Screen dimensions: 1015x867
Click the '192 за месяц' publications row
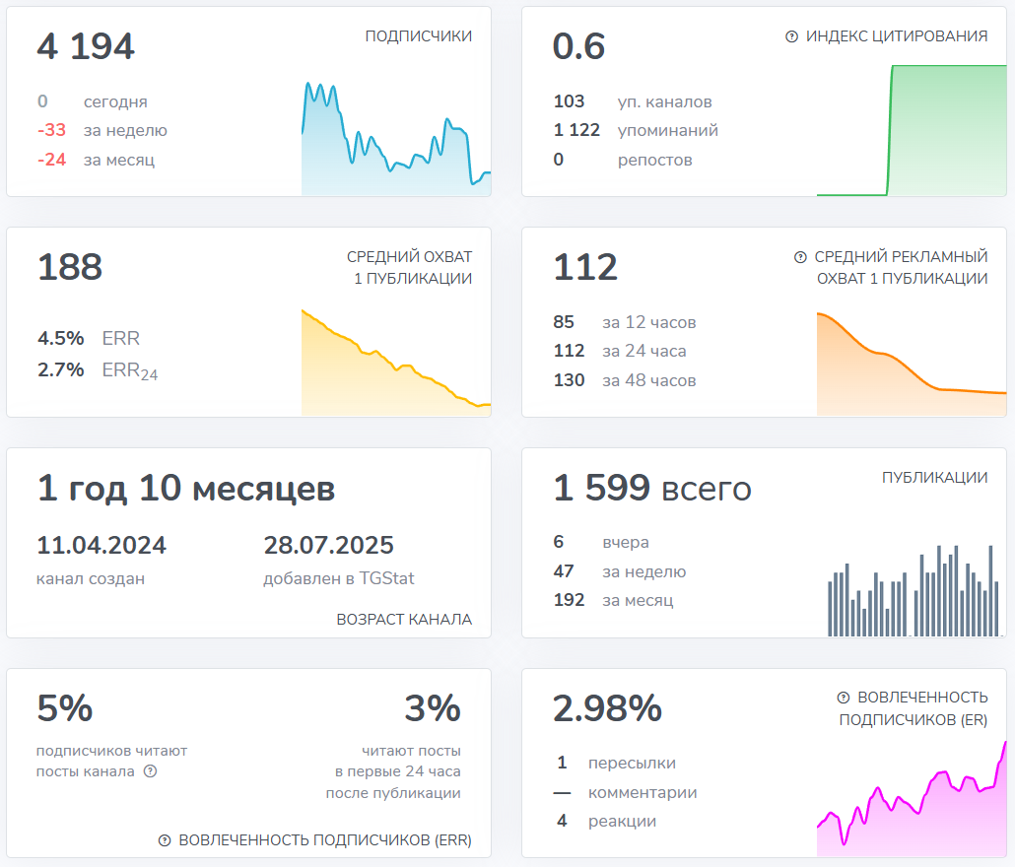(x=614, y=600)
